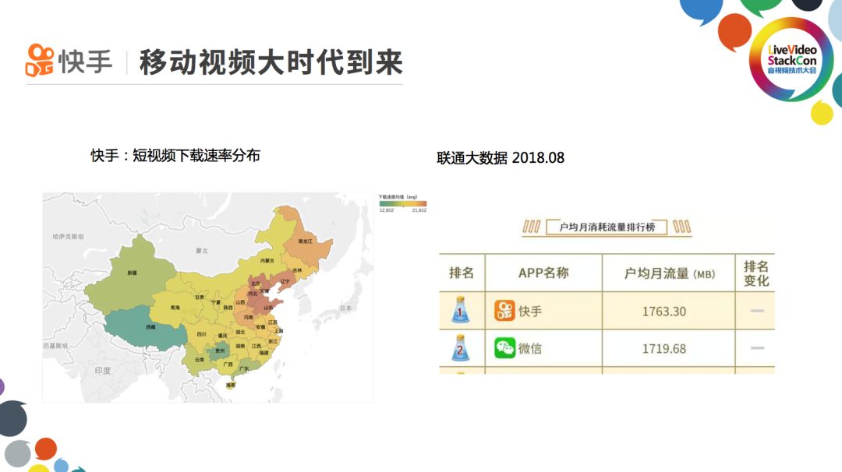Viewport: 842px width, 472px height.
Task: Click the download speed gradient legend bar
Action: (x=403, y=204)
